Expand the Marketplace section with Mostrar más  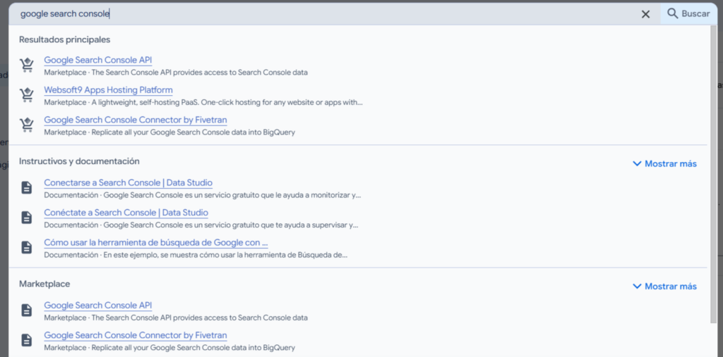(664, 287)
